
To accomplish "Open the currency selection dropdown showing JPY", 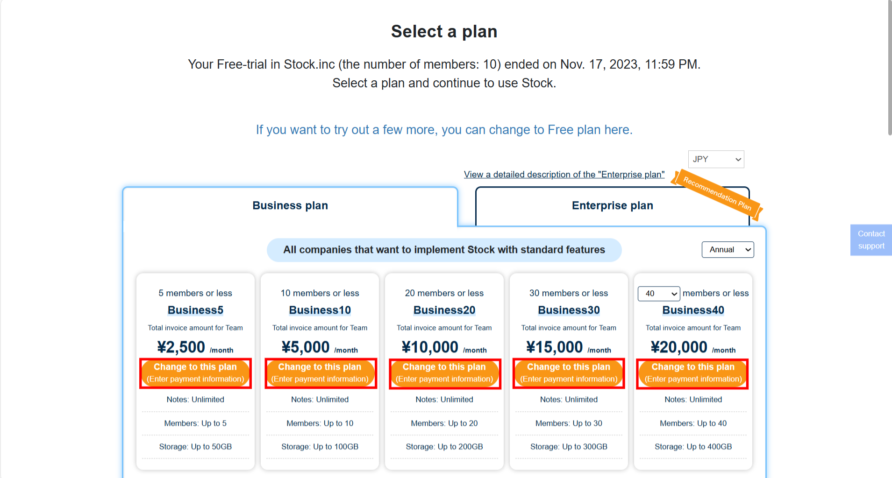I will coord(715,159).
